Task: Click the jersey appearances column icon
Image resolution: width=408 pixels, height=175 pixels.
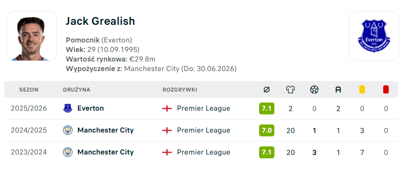Action: (291, 90)
